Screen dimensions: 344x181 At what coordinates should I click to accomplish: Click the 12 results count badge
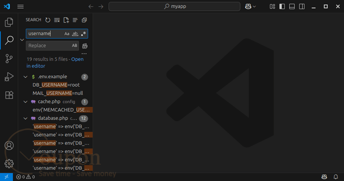pos(83,118)
